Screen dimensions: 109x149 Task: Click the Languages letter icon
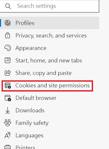(x=8, y=135)
